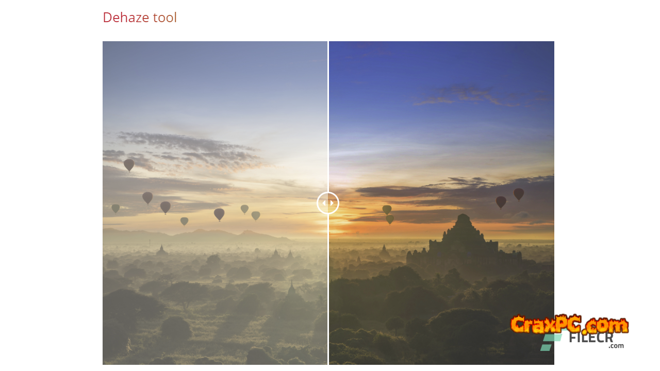
Task: Click the right arrow inside slider handle
Action: click(x=332, y=203)
